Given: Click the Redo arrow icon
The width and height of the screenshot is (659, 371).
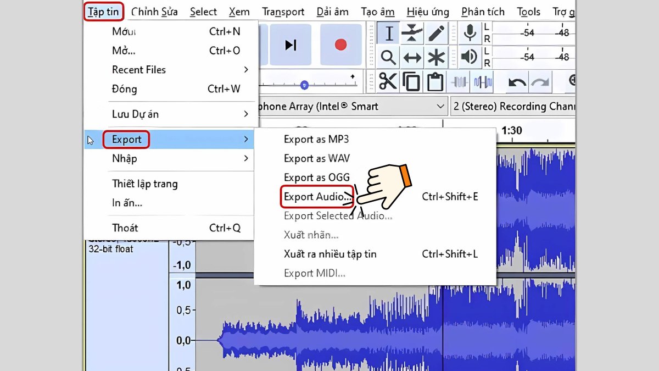Looking at the screenshot, I should point(540,82).
